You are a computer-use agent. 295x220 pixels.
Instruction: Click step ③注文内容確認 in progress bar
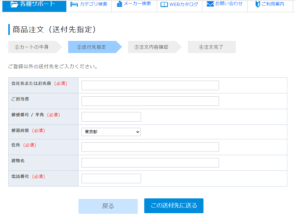tap(151, 47)
